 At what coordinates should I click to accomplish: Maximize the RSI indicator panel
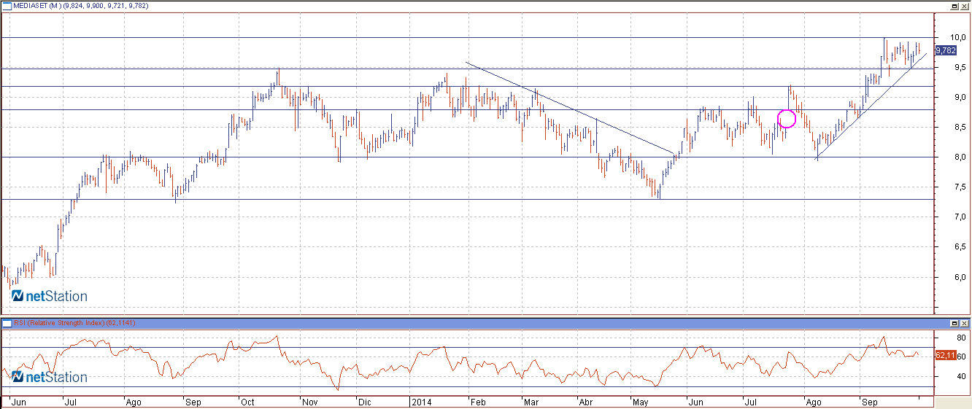tap(954, 323)
